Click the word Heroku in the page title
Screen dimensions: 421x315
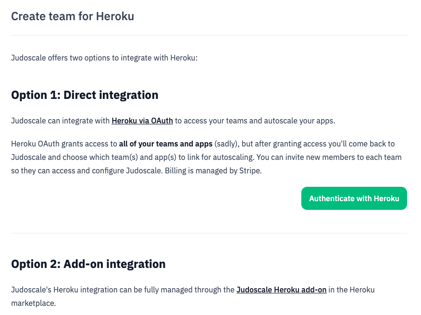[115, 16]
